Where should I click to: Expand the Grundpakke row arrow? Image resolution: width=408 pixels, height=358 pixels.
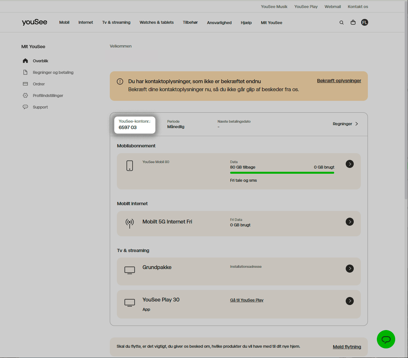point(350,269)
